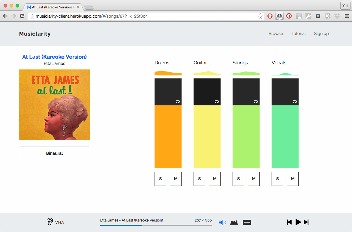The image size is (352, 232).
Task: Mute the Vocals track
Action: [x=293, y=179]
